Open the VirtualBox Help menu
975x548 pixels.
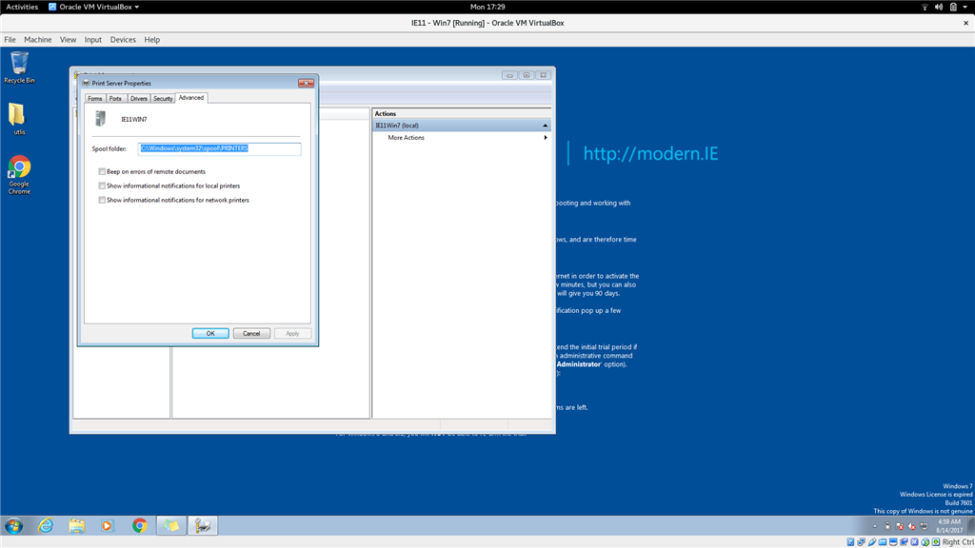click(151, 40)
